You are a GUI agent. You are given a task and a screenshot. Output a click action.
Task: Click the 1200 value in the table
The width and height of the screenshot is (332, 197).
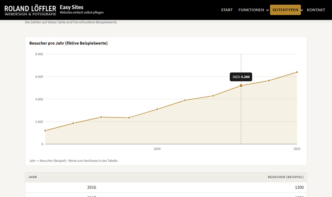point(299,187)
